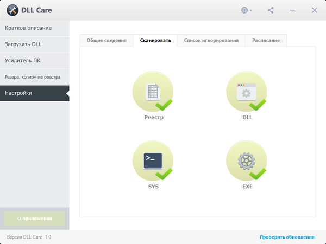Open Загрузить DLL section

pyautogui.click(x=34, y=44)
